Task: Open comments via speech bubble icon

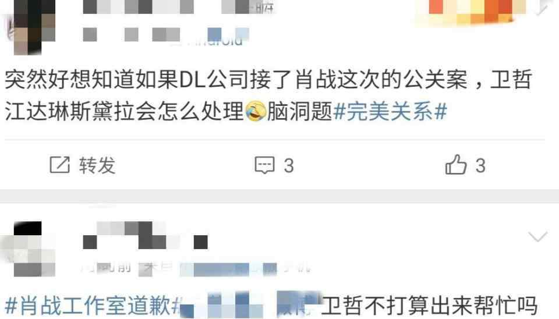Action: tap(264, 165)
